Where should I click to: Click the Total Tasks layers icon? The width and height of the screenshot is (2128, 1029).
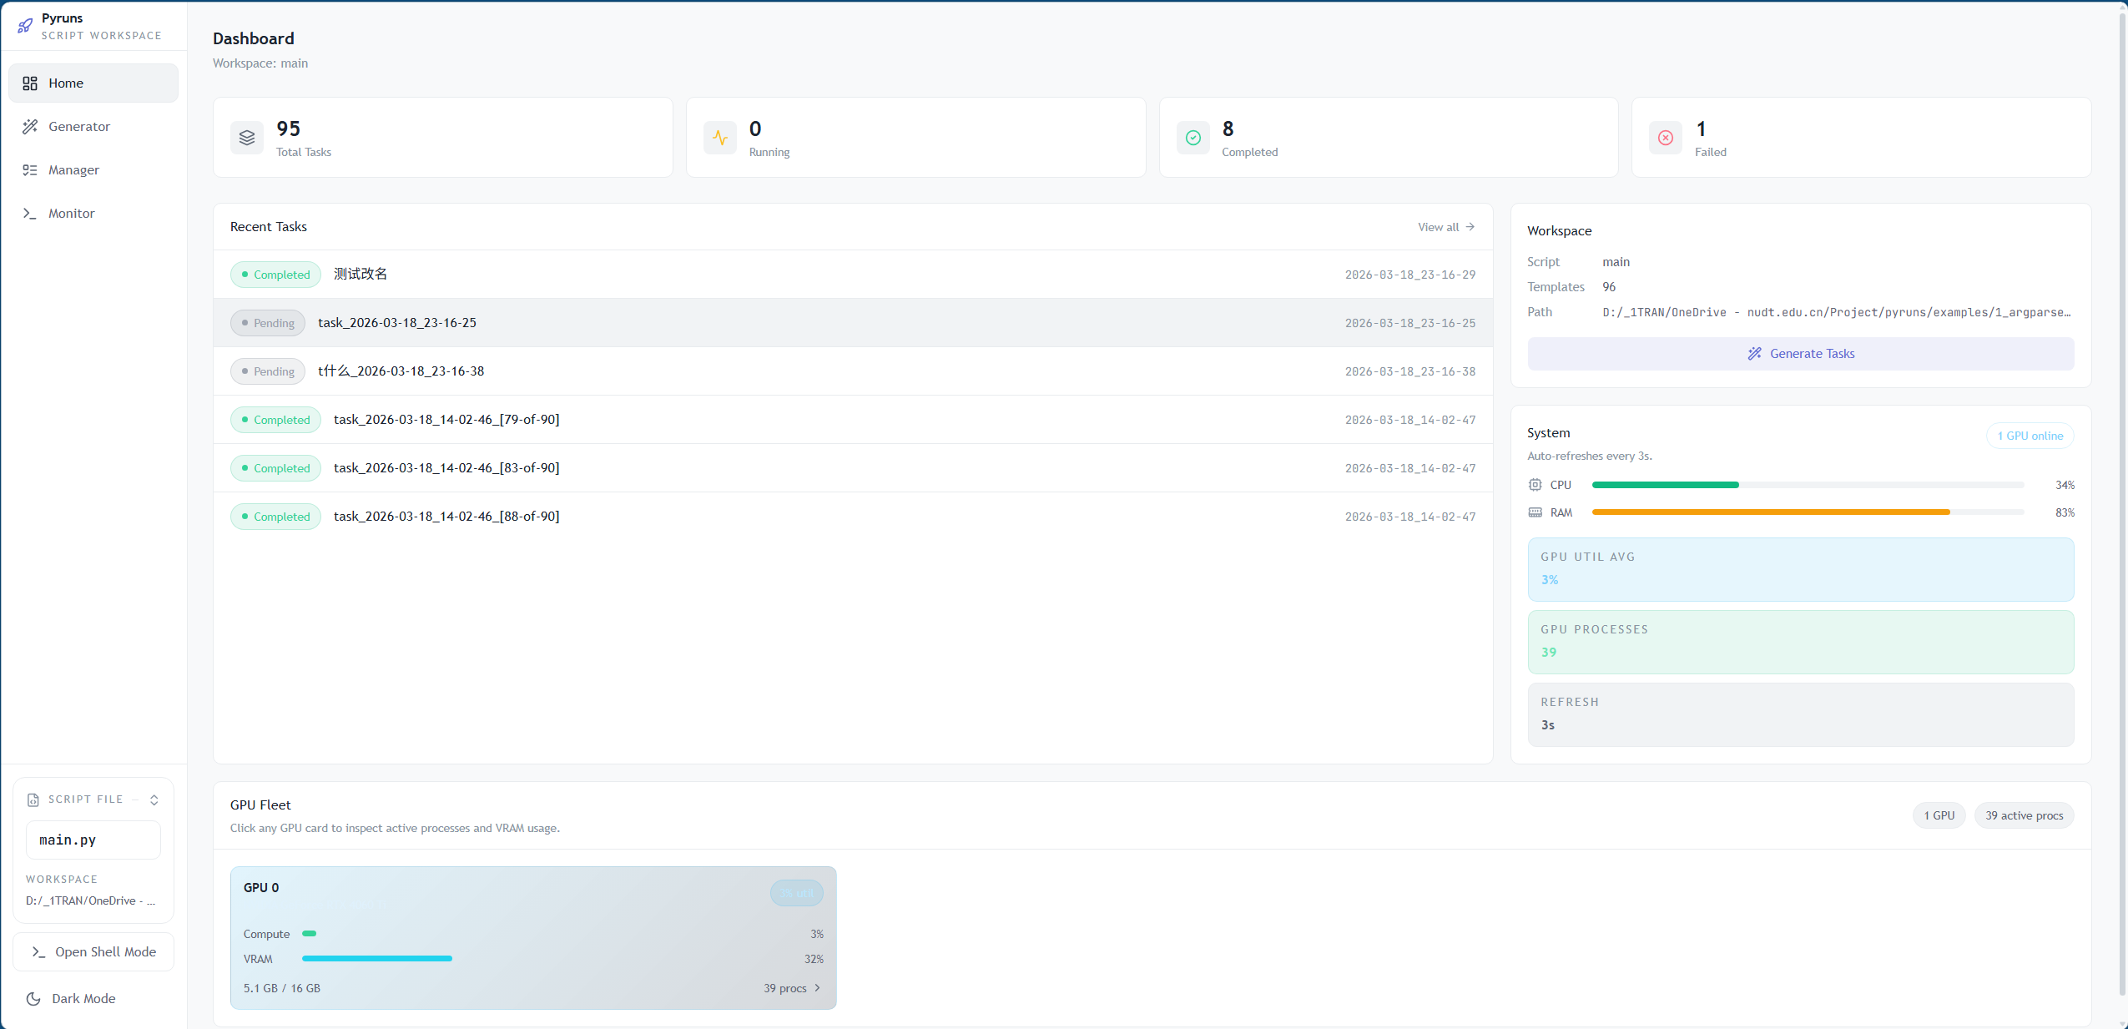pyautogui.click(x=247, y=138)
